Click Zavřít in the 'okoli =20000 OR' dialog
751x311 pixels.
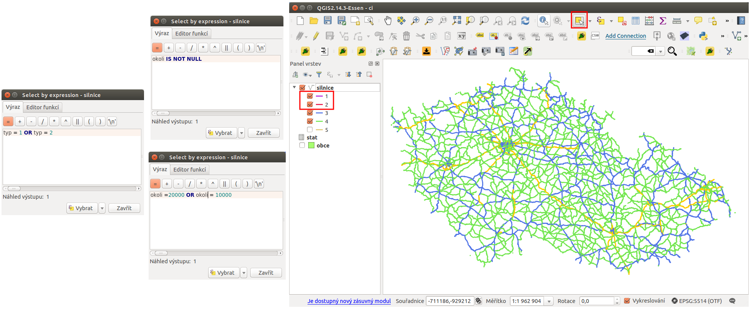pos(266,273)
